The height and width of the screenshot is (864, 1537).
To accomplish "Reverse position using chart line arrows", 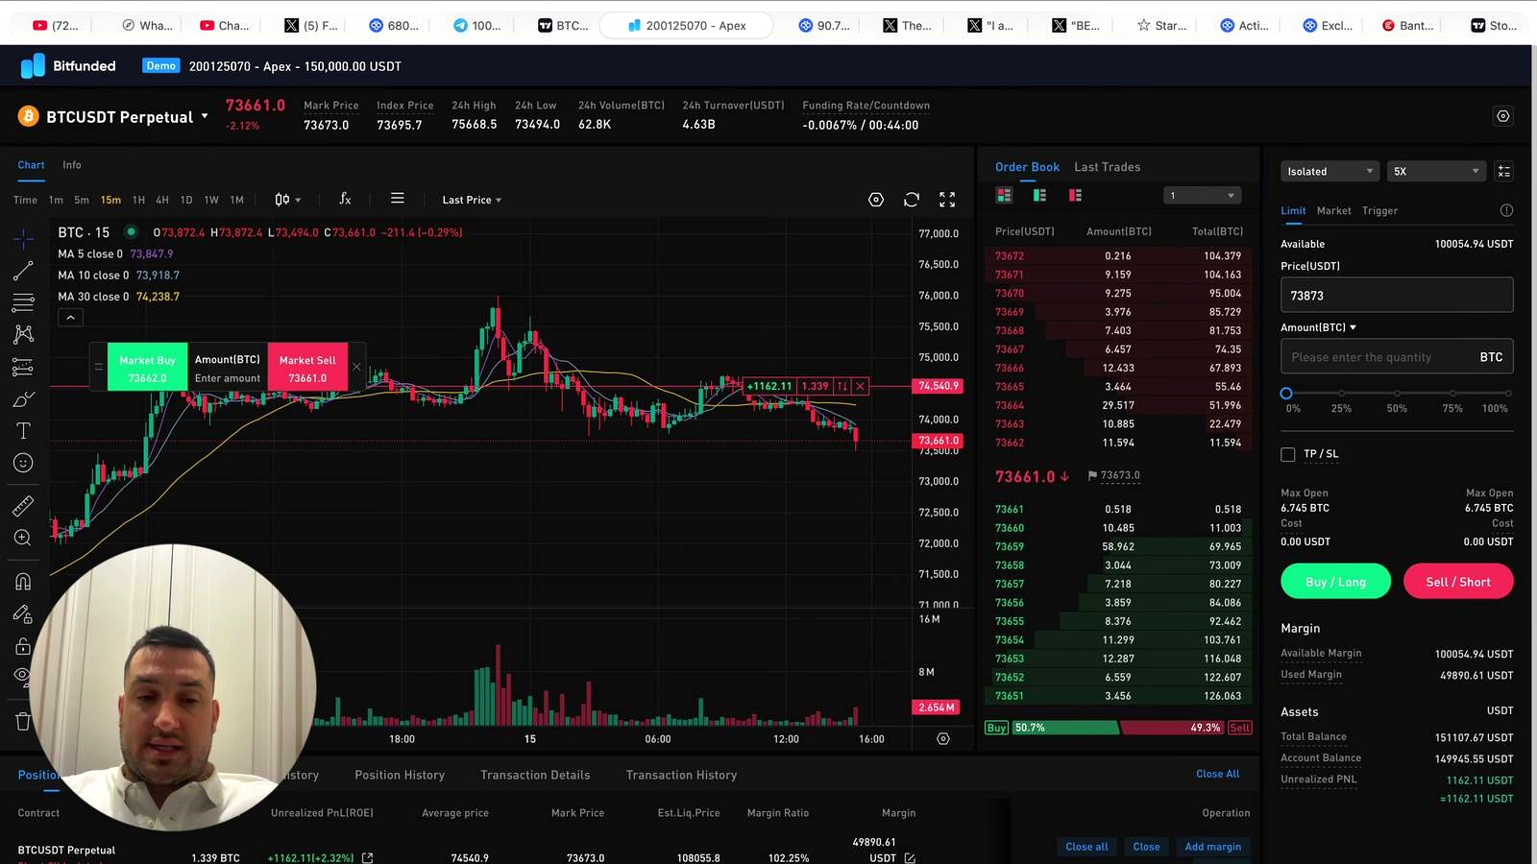I will pyautogui.click(x=842, y=386).
